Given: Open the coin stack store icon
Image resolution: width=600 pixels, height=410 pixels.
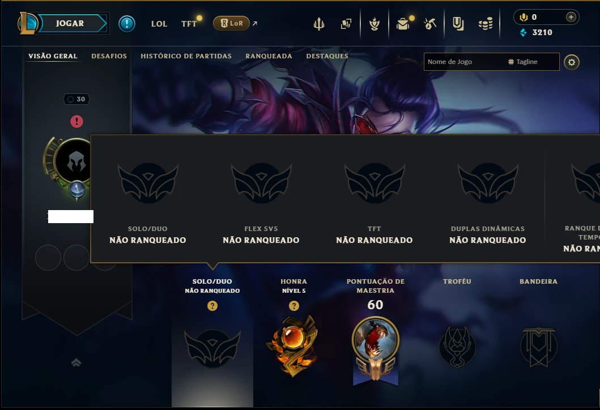Looking at the screenshot, I should click(486, 24).
